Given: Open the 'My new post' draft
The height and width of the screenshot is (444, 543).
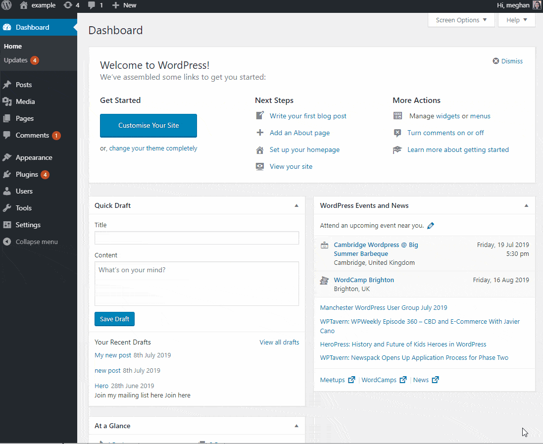Looking at the screenshot, I should pyautogui.click(x=112, y=355).
